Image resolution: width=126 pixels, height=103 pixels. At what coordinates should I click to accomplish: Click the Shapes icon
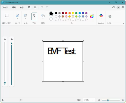coord(43,16)
